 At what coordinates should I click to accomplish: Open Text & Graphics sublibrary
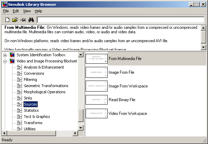[x=37, y=117]
